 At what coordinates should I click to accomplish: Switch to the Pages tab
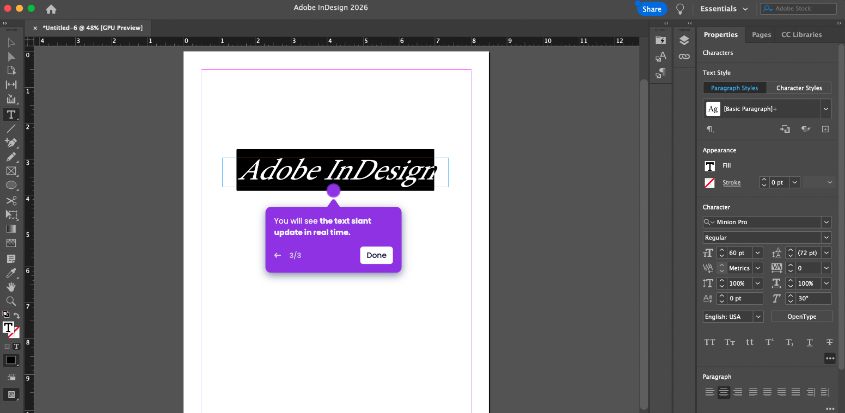(761, 35)
